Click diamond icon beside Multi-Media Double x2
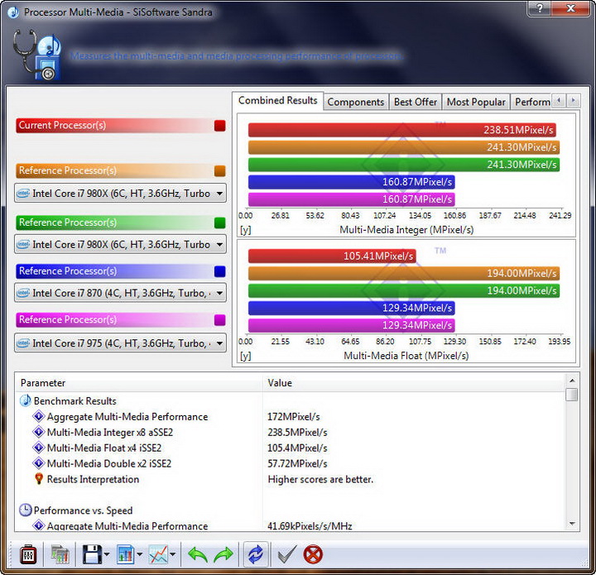This screenshot has height=575, width=596. (x=39, y=463)
